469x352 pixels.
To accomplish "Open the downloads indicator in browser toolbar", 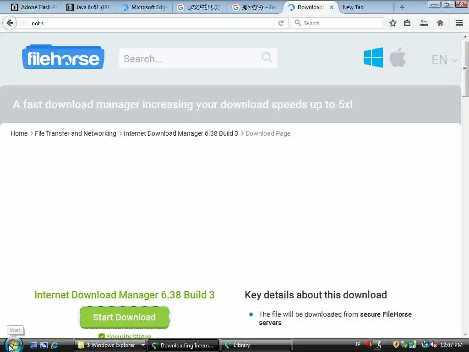I will point(424,23).
